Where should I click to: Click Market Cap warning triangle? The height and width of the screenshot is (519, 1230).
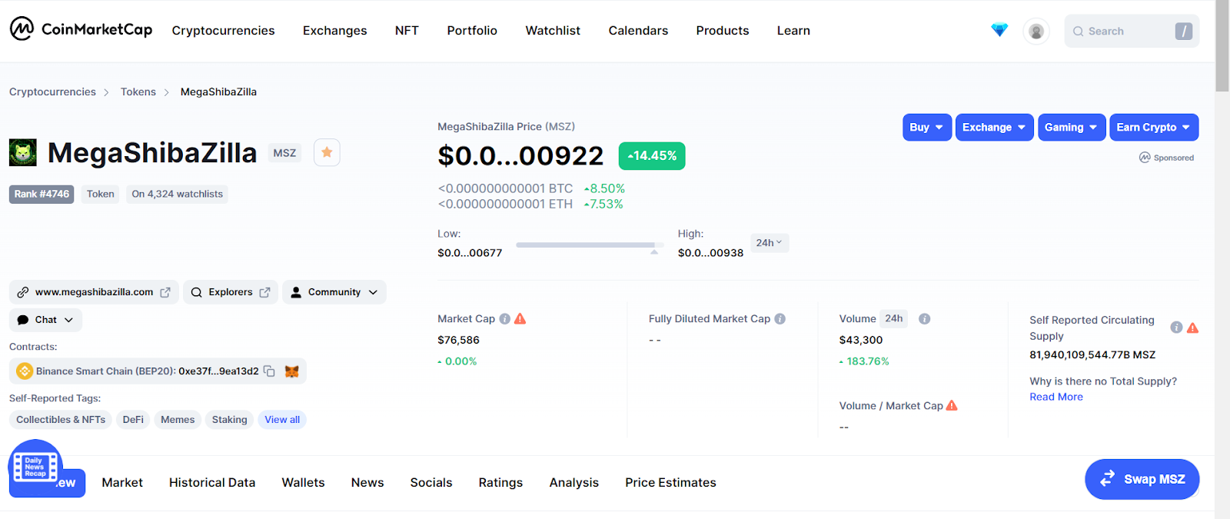520,318
